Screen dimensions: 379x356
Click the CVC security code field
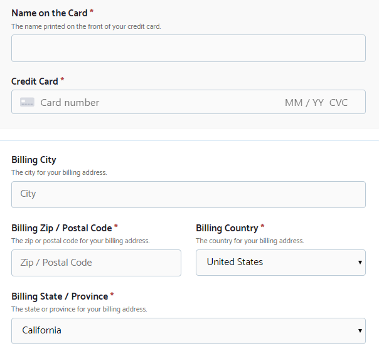point(338,102)
